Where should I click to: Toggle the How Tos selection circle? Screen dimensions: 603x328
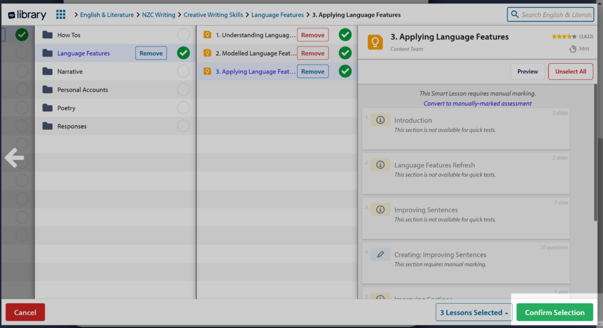184,35
